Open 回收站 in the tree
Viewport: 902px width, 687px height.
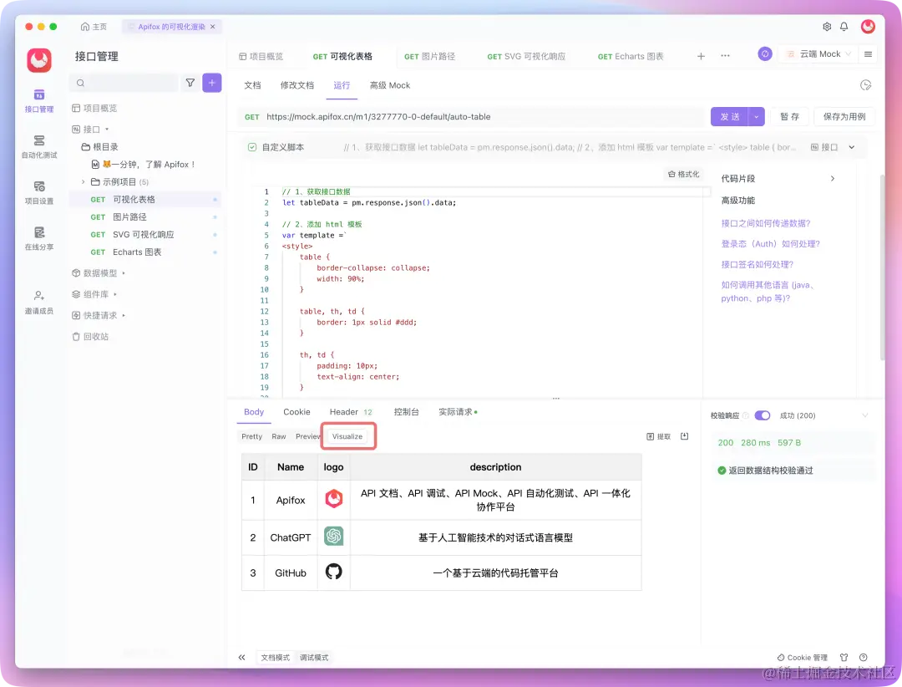90,336
